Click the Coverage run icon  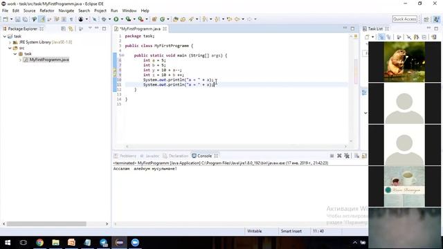point(128,19)
